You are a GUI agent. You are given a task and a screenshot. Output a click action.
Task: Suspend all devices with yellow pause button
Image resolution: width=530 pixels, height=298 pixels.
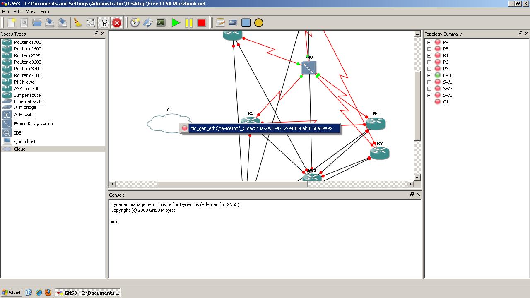tap(189, 23)
